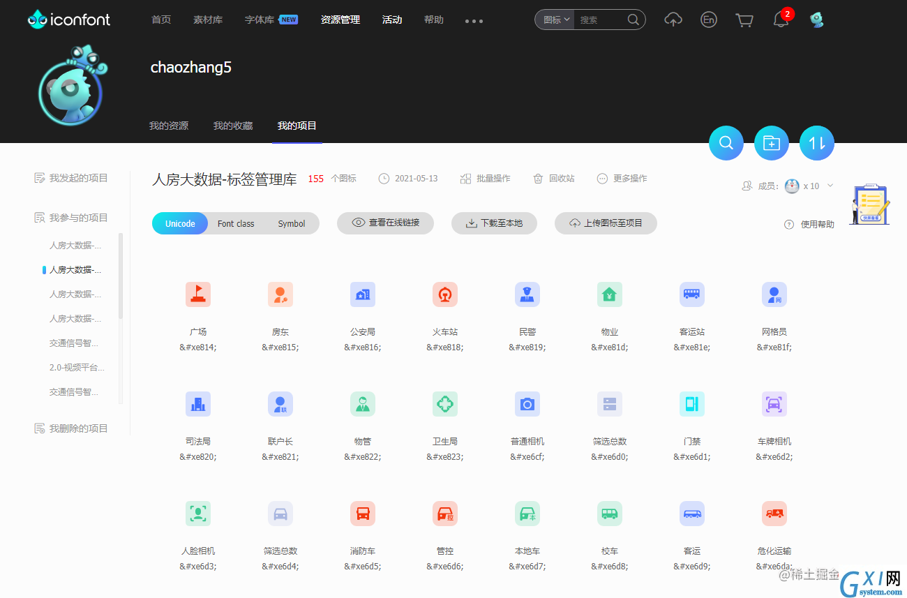Select the 火车站 train station icon

(445, 294)
